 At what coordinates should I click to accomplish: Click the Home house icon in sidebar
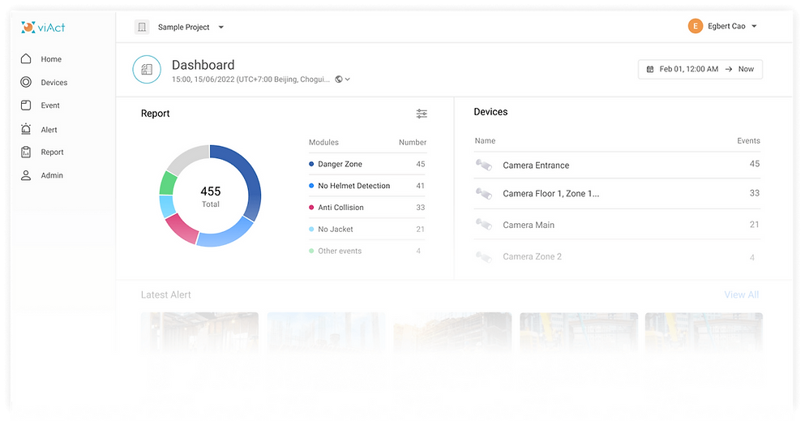[26, 59]
